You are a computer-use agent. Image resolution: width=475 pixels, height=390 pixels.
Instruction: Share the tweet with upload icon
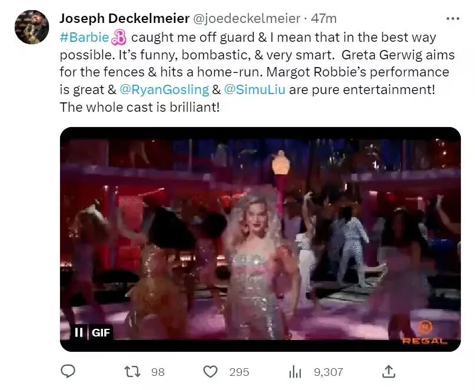388,371
